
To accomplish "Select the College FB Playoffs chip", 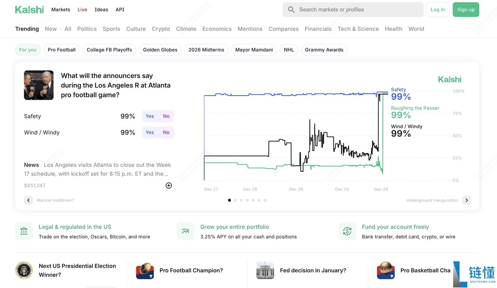I will click(x=109, y=50).
